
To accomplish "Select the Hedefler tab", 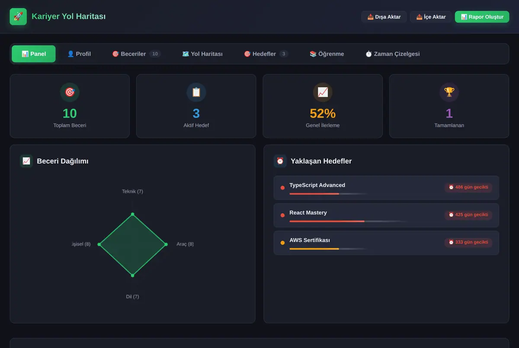I will point(266,54).
